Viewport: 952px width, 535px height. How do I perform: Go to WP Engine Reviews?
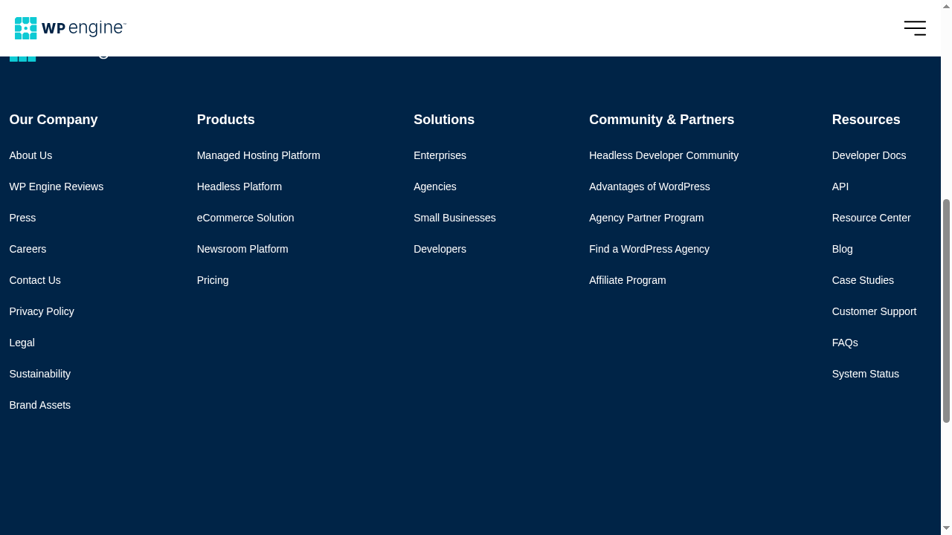(x=57, y=187)
